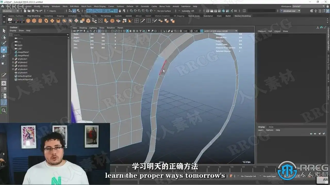Click the No Character Set field

(x=249, y=176)
